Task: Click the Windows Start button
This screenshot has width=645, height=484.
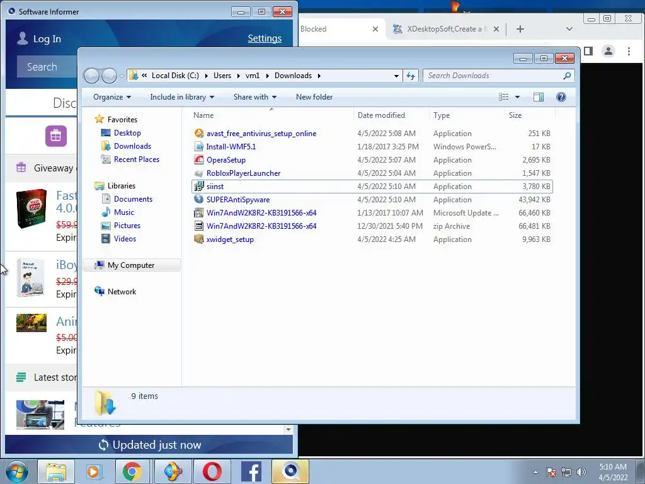Action: pyautogui.click(x=16, y=471)
